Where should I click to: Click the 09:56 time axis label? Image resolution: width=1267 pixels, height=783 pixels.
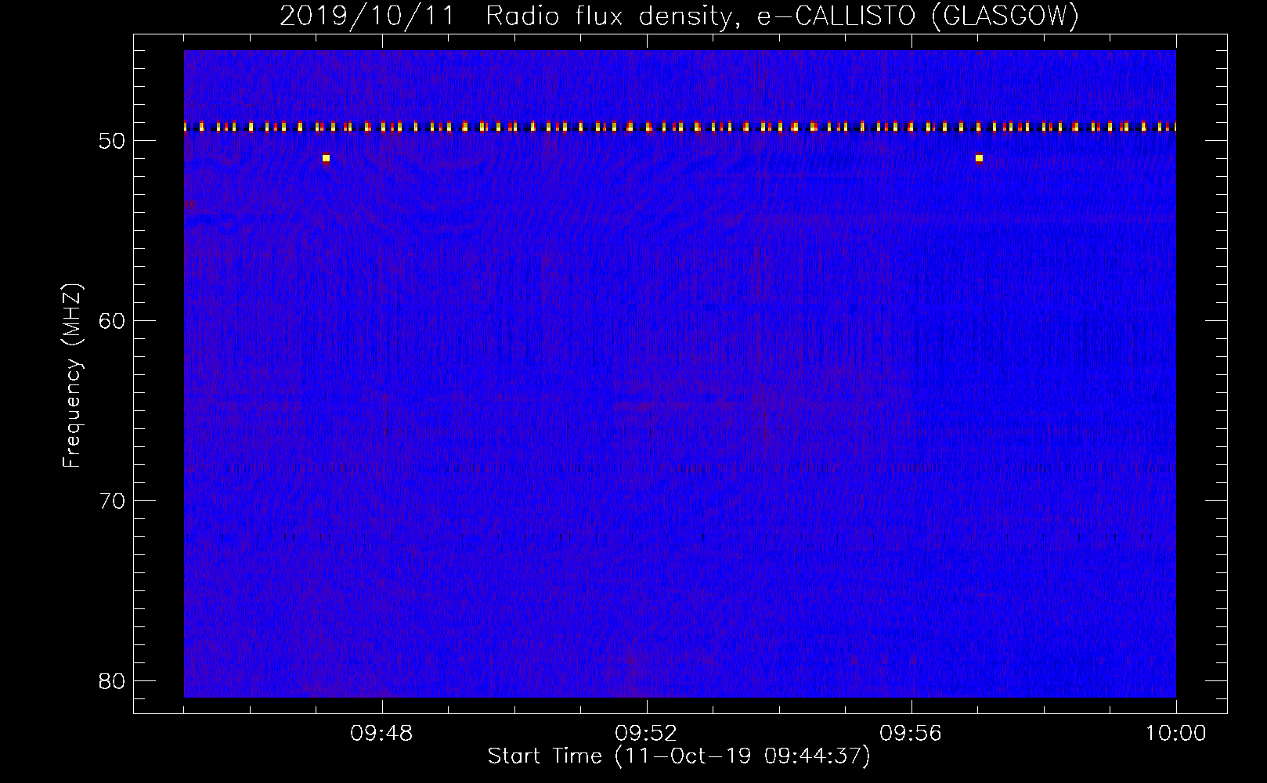[911, 734]
